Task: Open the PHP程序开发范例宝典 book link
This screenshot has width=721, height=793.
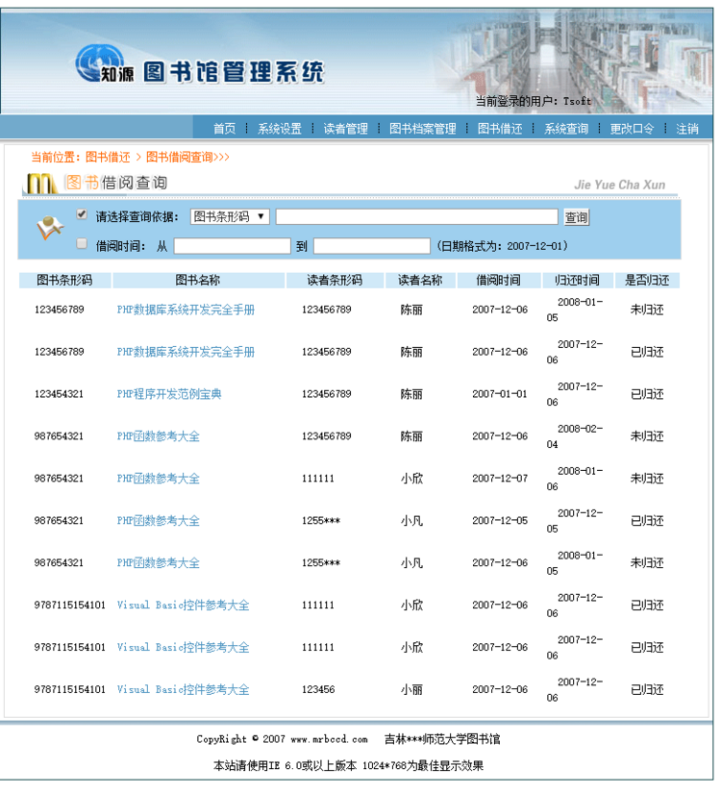Action: [x=169, y=394]
